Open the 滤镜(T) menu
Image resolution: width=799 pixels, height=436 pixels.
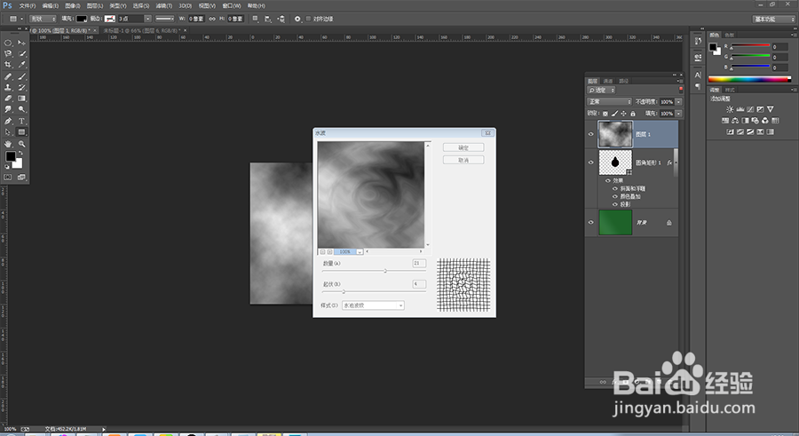[164, 5]
